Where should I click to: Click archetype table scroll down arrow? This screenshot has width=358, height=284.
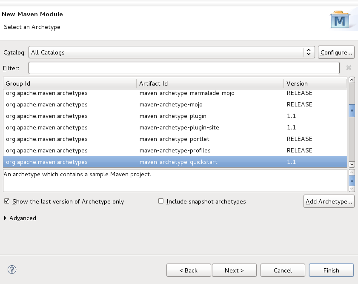352,164
